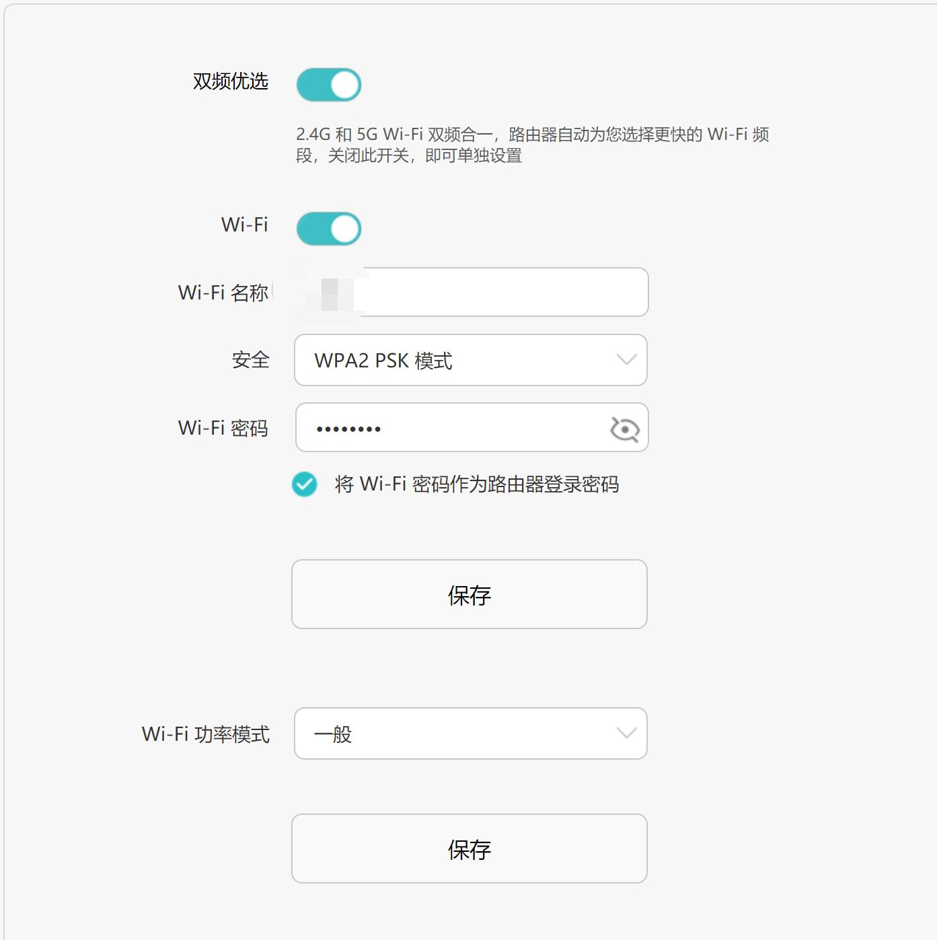The image size is (937, 940).
Task: Click the 双频优选 label text
Action: point(231,81)
